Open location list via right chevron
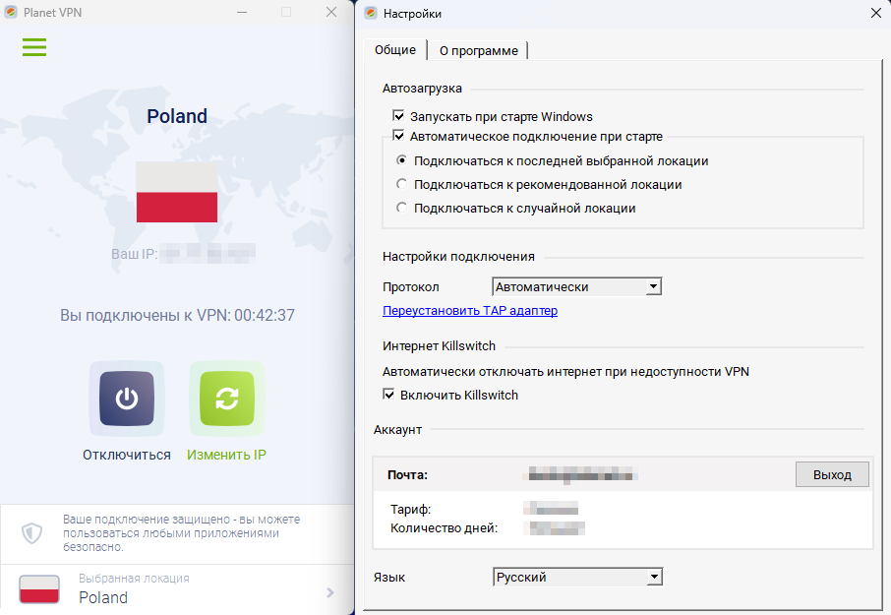This screenshot has height=615, width=891. [x=330, y=592]
